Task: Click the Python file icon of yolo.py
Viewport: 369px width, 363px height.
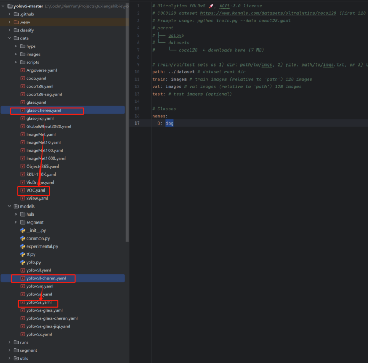Action: [22, 262]
